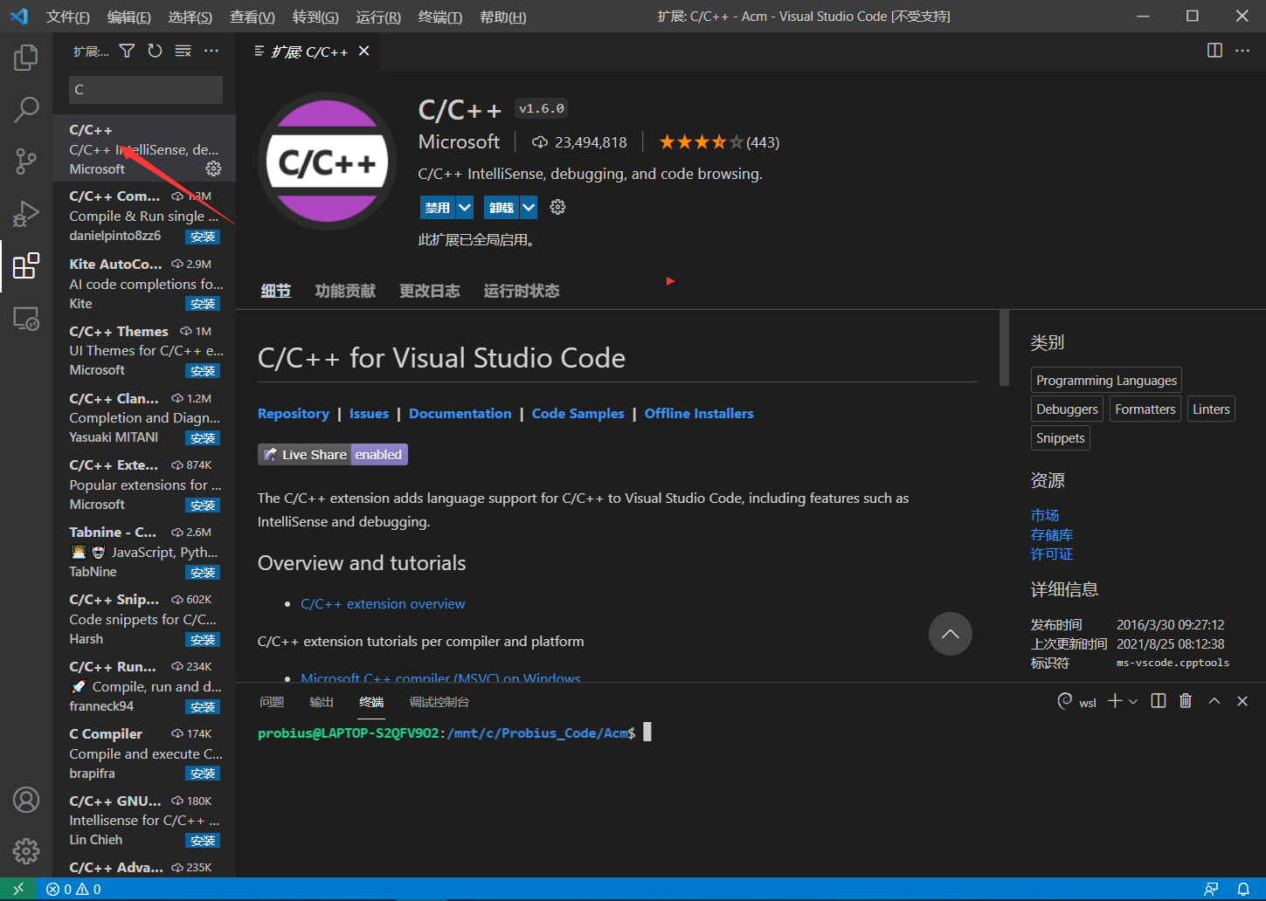The width and height of the screenshot is (1266, 901).
Task: Open the 文件(F) menu
Action: (67, 17)
